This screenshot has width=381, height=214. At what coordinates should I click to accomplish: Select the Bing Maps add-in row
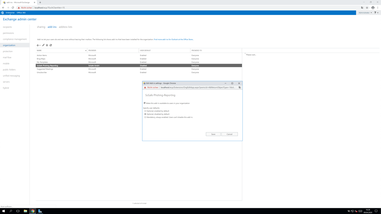pyautogui.click(x=41, y=59)
